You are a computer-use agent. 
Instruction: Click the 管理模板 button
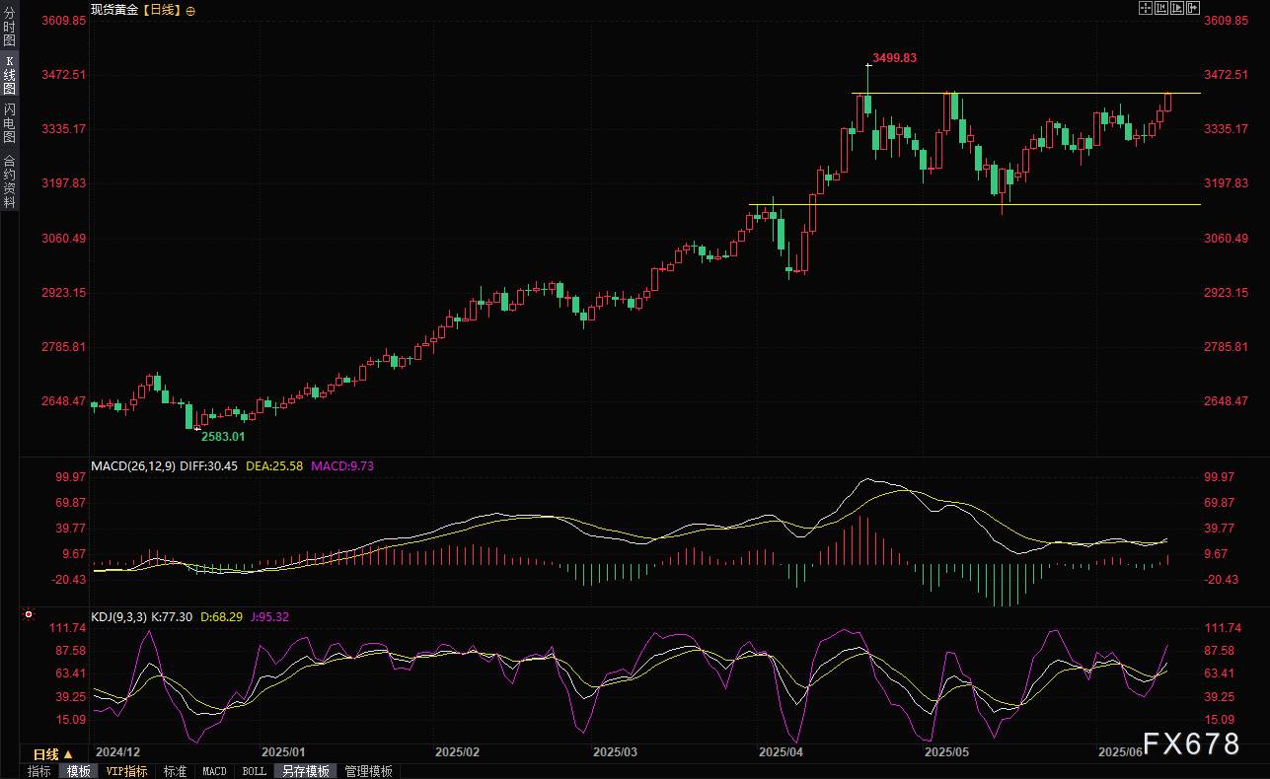(368, 771)
